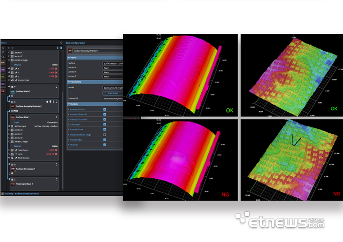Image resolution: width=343 pixels, height=242 pixels.
Task: Click the Surface Anomaly Detector 1 tool icon
Action: point(13,106)
